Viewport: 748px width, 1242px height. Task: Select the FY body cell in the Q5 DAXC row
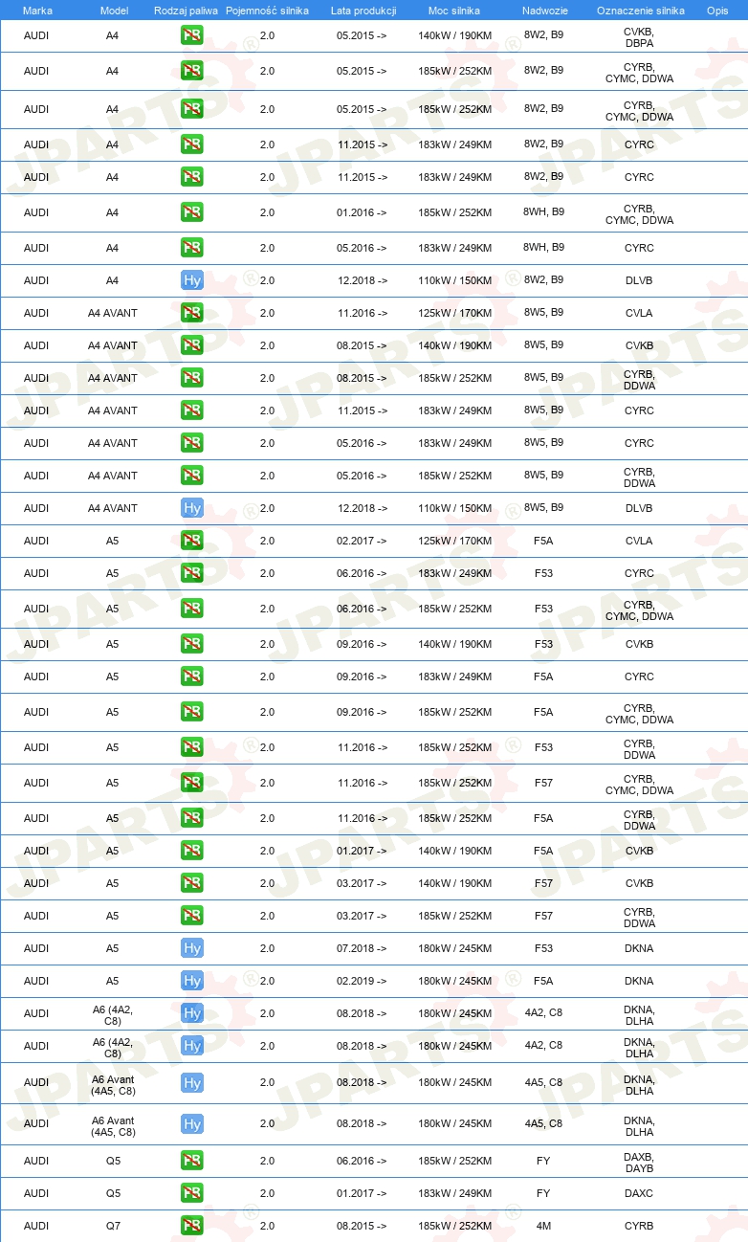coord(543,1193)
